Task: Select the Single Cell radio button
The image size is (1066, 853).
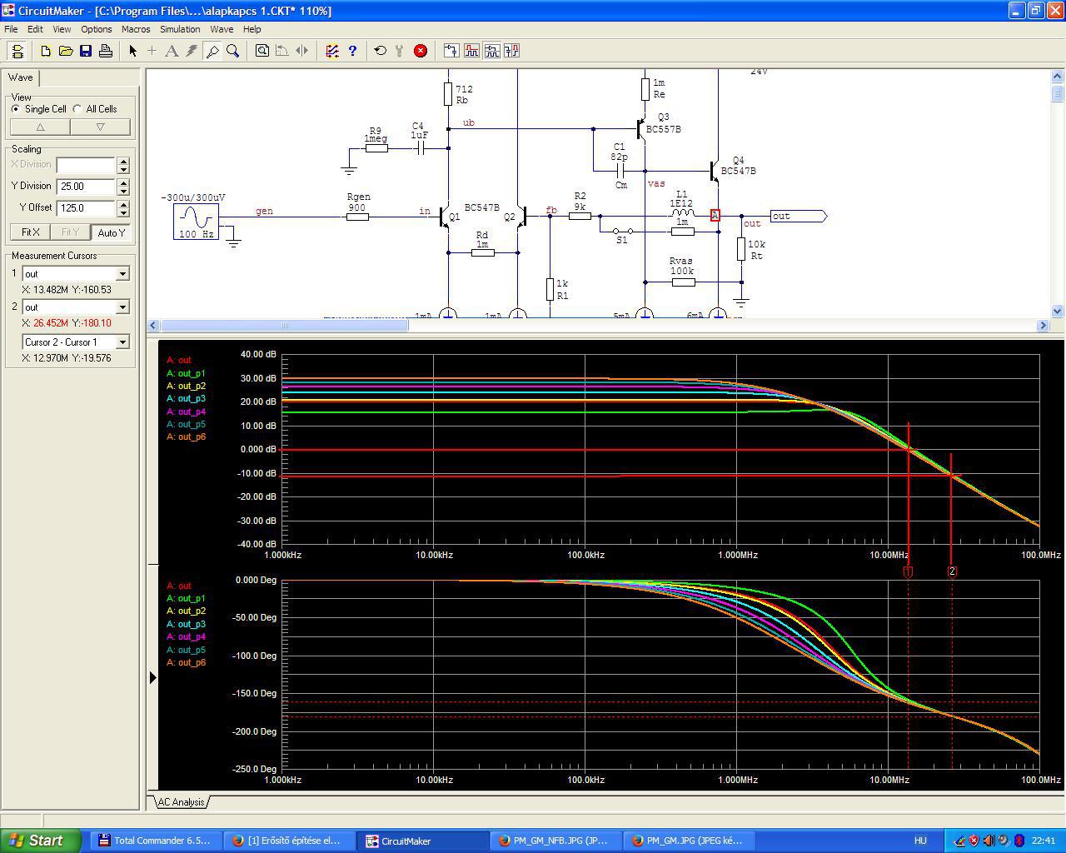Action: point(16,109)
